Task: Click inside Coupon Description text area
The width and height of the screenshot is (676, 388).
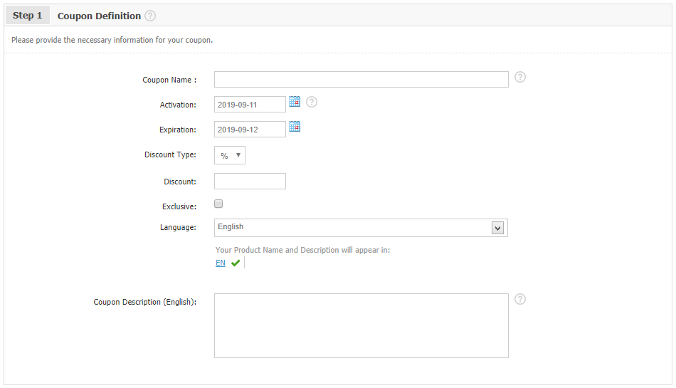Action: [x=361, y=325]
